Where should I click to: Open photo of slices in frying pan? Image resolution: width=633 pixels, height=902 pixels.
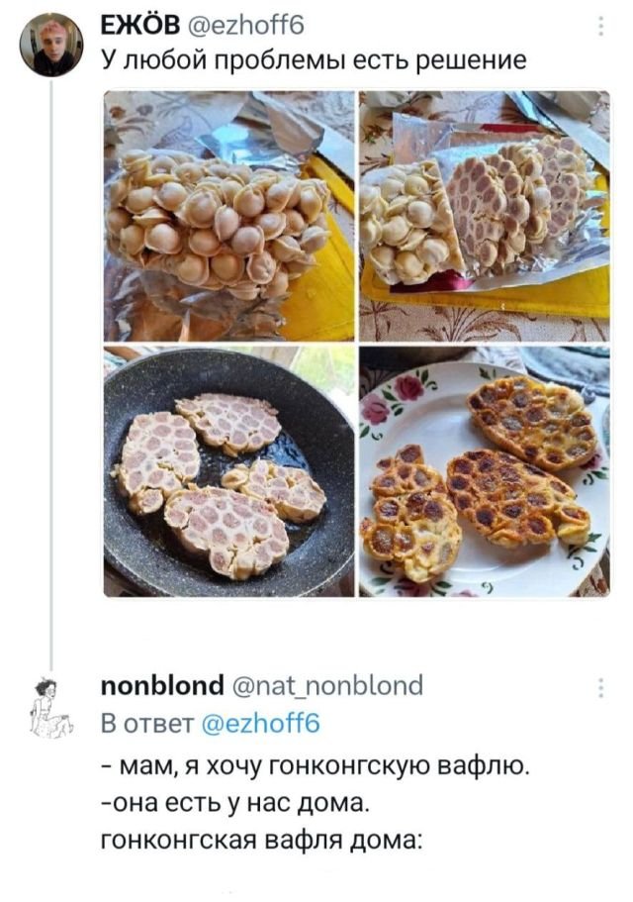[x=228, y=471]
